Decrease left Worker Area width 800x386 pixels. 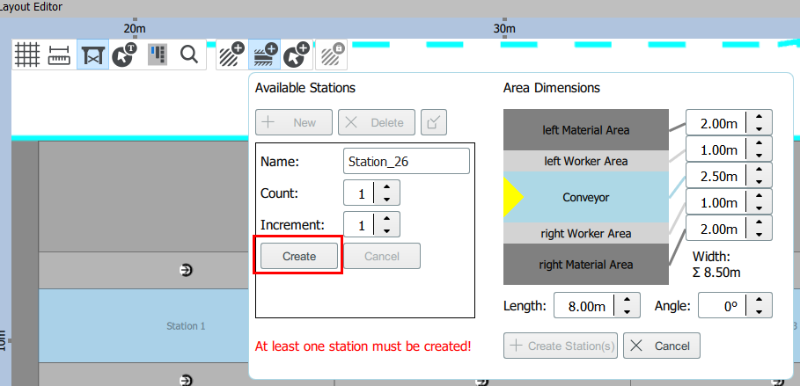click(759, 156)
